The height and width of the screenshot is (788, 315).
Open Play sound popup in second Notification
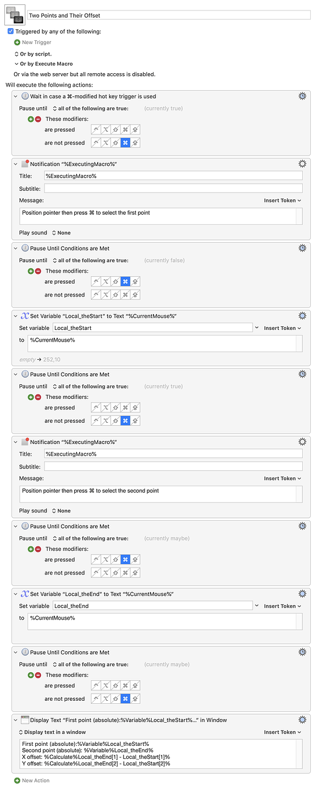(61, 510)
